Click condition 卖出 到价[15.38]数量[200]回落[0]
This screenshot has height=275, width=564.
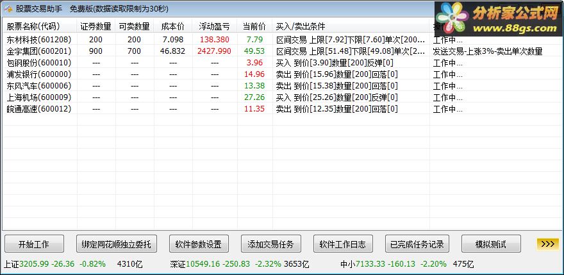coord(336,86)
